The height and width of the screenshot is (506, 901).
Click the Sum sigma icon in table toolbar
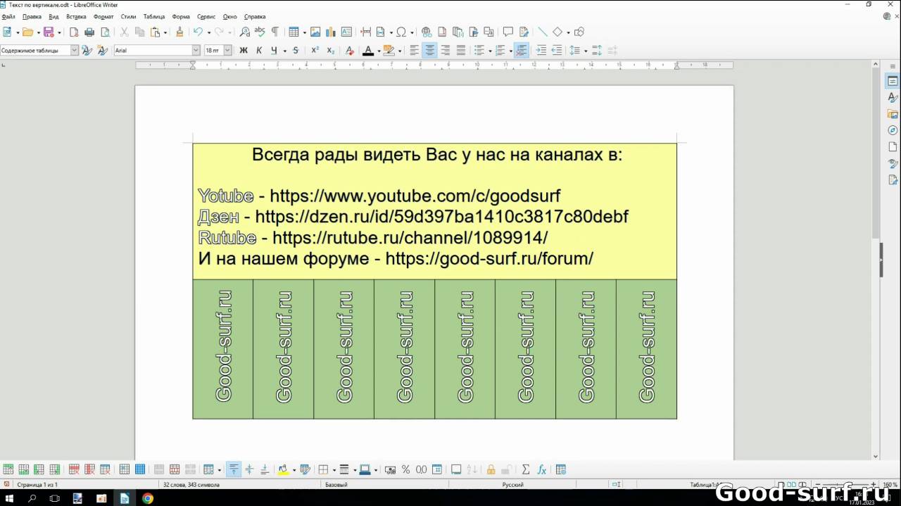point(526,469)
